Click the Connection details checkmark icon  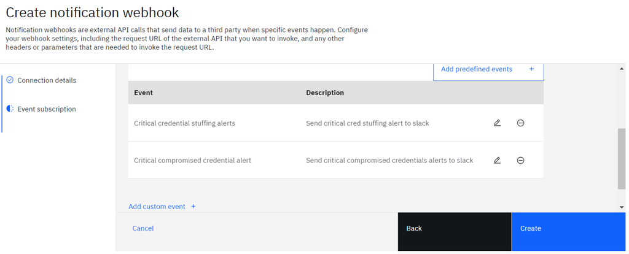[x=10, y=80]
